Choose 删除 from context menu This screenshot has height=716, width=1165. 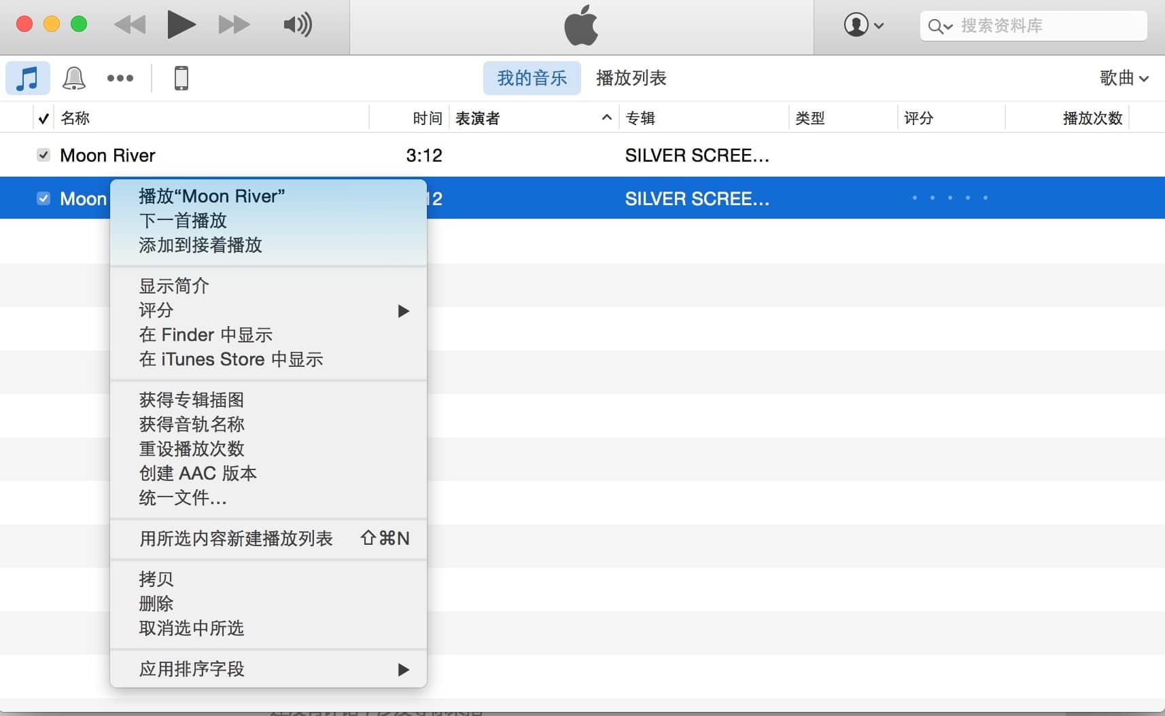click(268, 604)
